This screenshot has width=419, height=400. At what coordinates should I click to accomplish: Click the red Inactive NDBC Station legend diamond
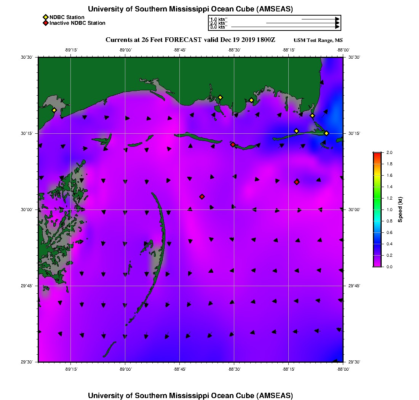[45, 23]
